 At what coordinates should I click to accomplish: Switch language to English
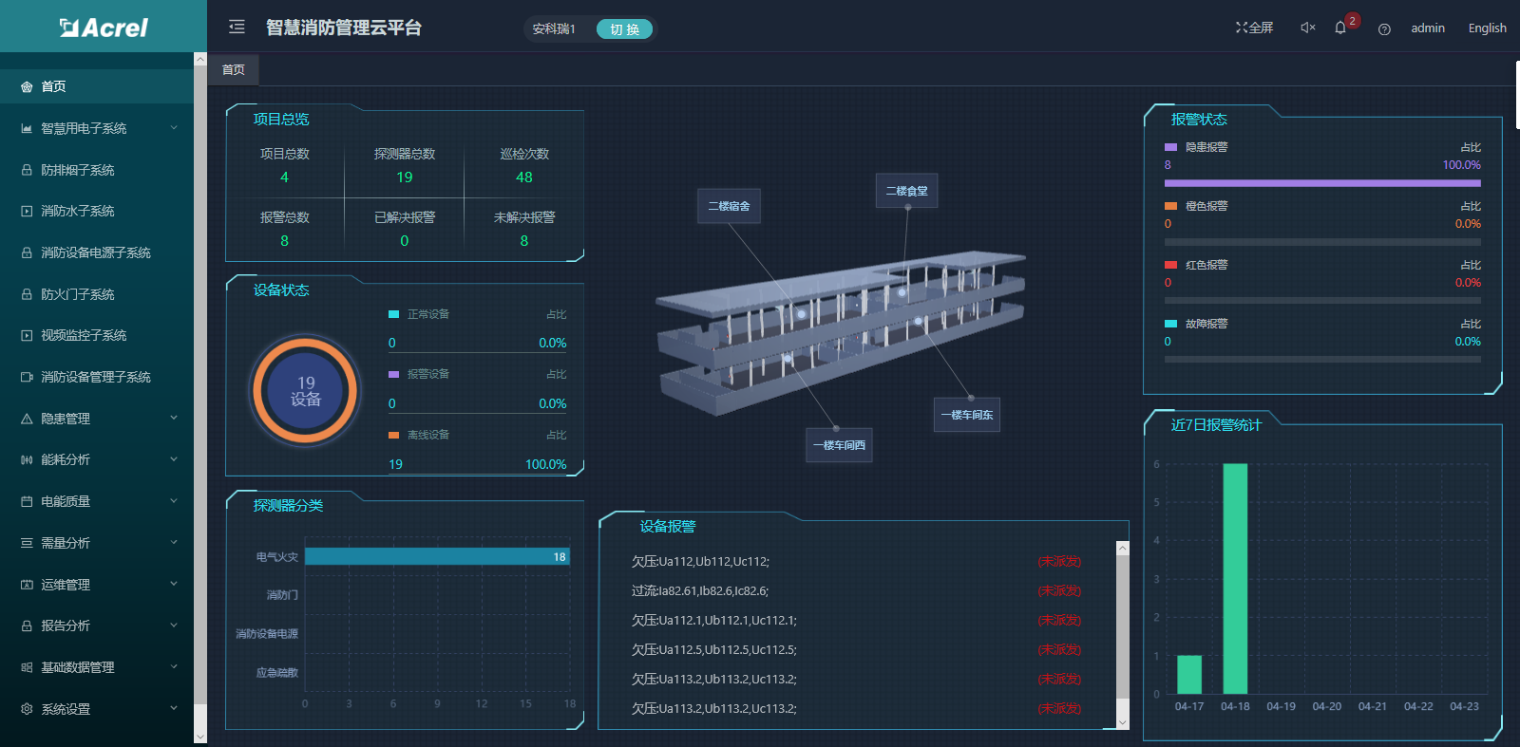(1487, 28)
